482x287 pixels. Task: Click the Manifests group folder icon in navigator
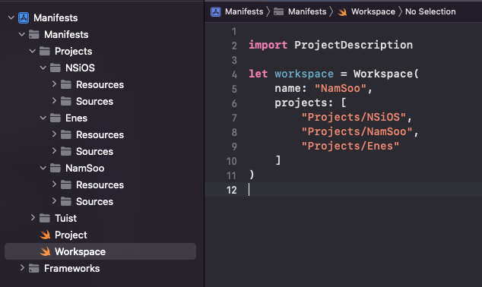(x=33, y=34)
